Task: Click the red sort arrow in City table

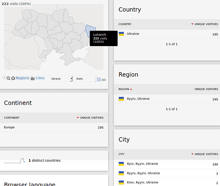Action: pos(192,154)
